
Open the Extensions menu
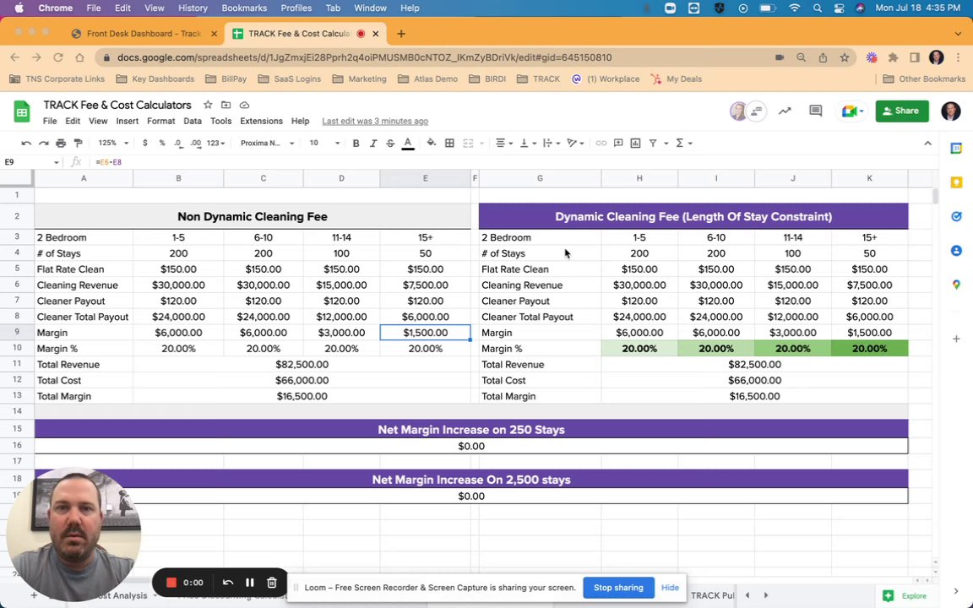pos(261,121)
